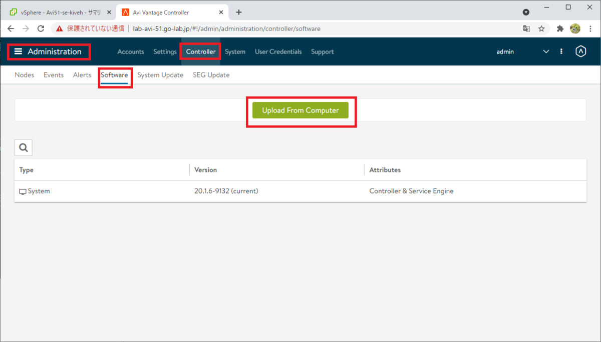601x342 pixels.
Task: Click the search magnifier icon above table
Action: point(24,147)
